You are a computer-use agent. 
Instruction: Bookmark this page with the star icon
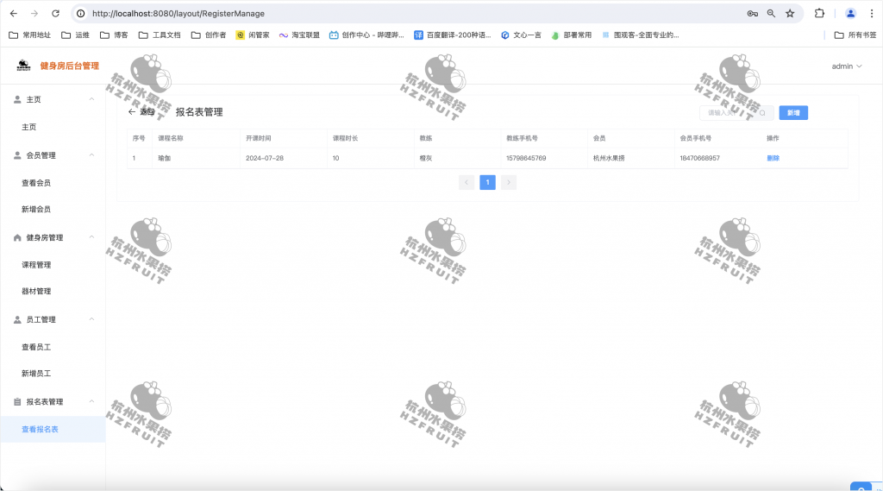(790, 14)
